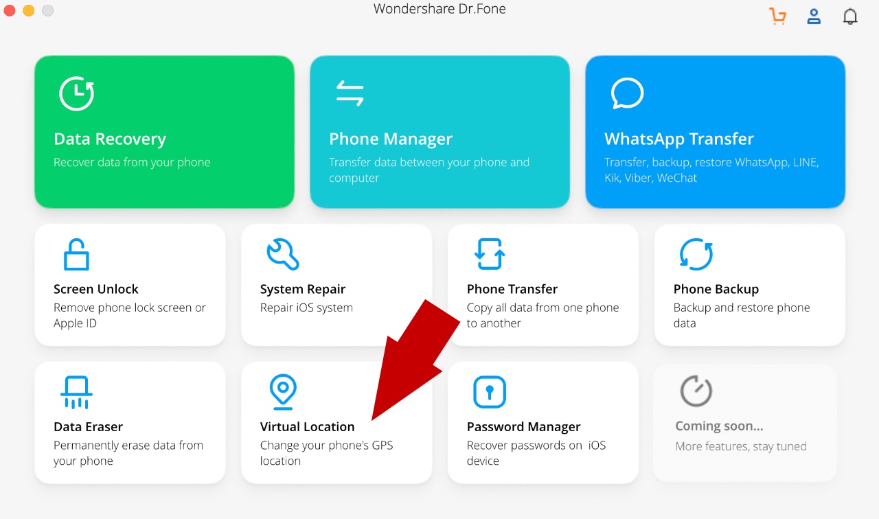
Task: Click 'Repair iOS system' description
Action: (x=306, y=308)
